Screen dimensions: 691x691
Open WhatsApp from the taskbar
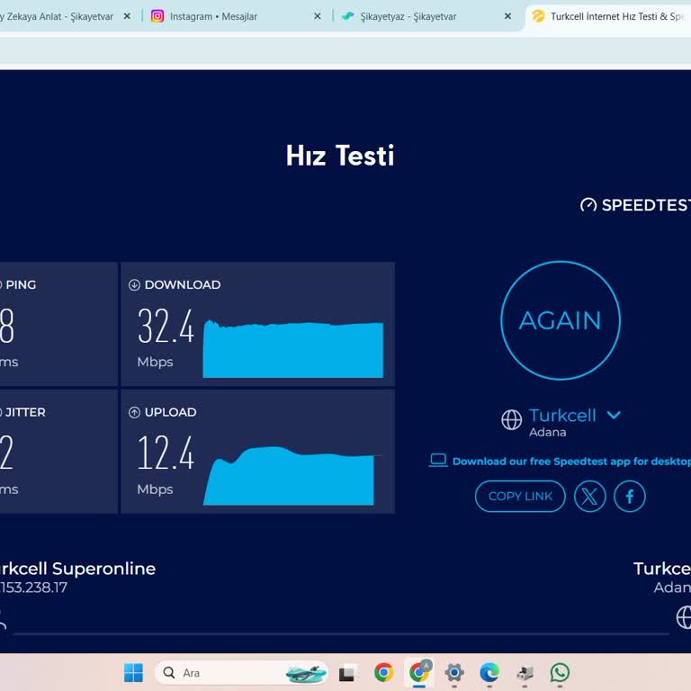560,672
